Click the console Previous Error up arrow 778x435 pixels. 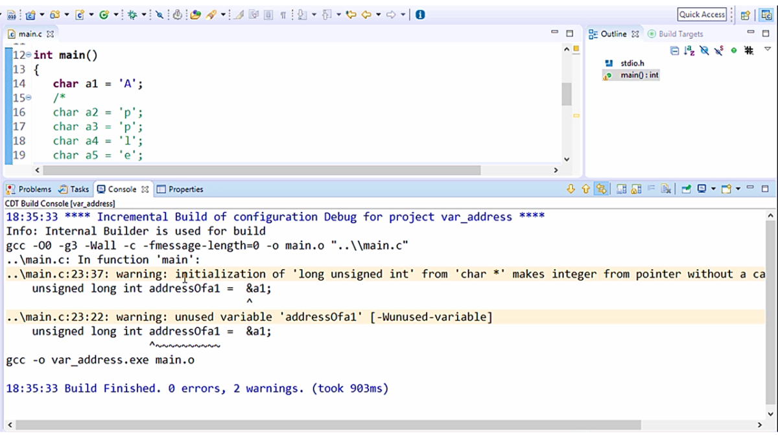tap(586, 189)
